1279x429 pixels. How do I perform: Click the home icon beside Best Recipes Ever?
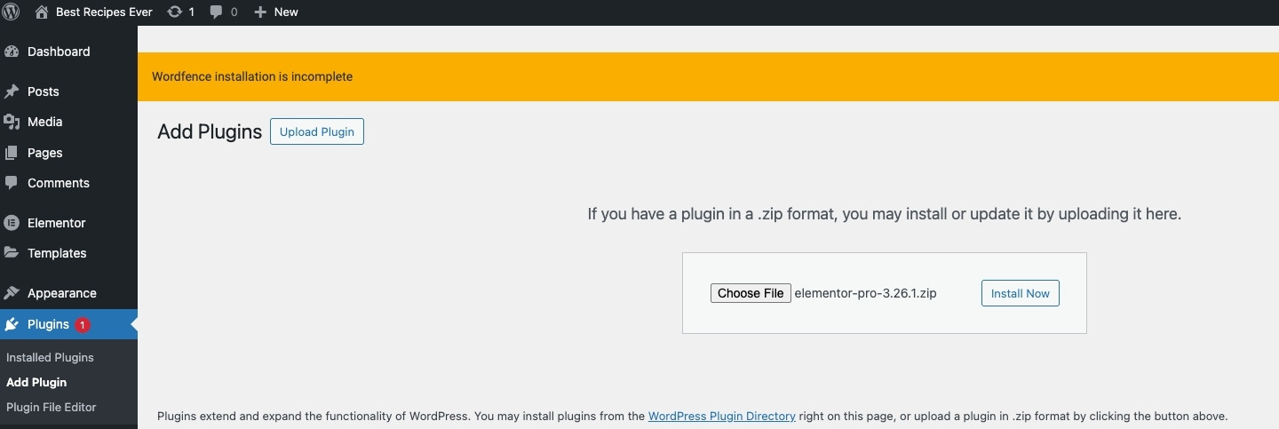42,12
